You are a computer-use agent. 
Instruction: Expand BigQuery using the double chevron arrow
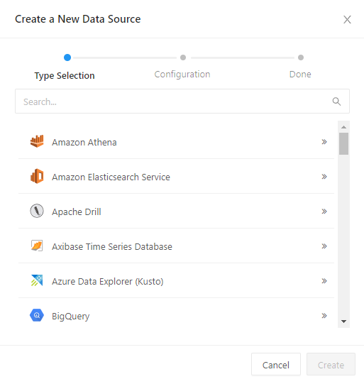coord(324,316)
